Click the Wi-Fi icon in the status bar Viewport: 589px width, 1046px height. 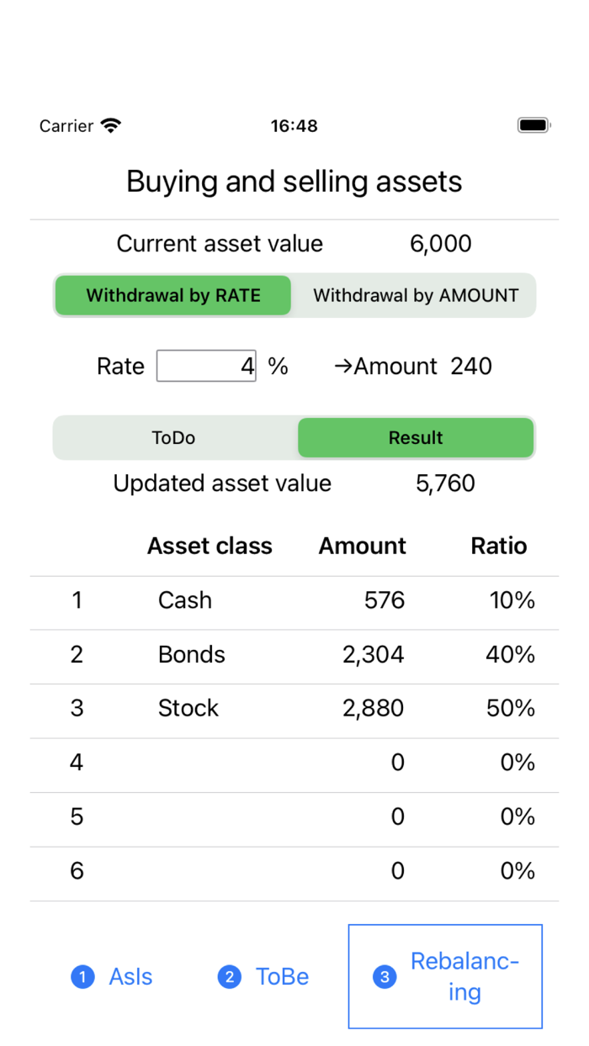[110, 124]
